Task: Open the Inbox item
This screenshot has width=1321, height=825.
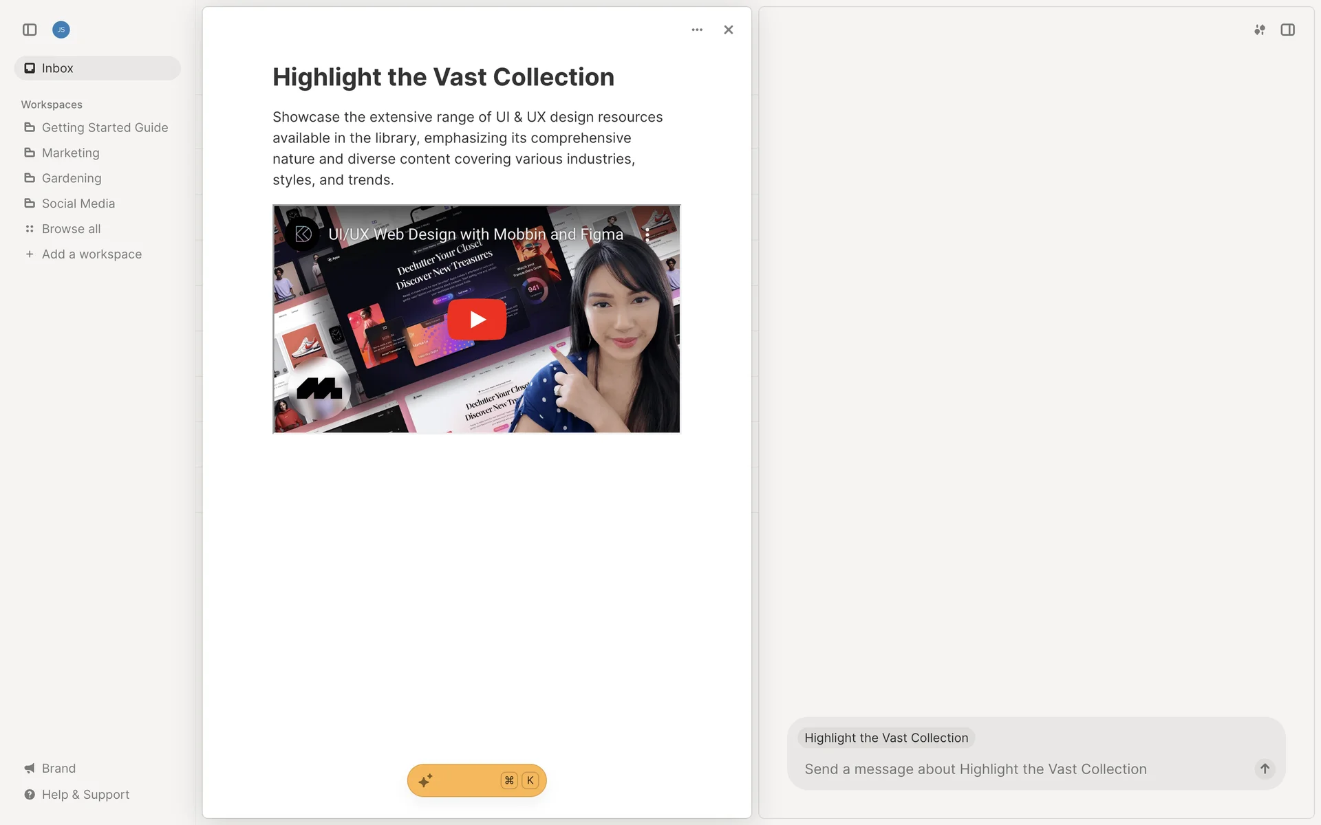Action: pyautogui.click(x=97, y=68)
